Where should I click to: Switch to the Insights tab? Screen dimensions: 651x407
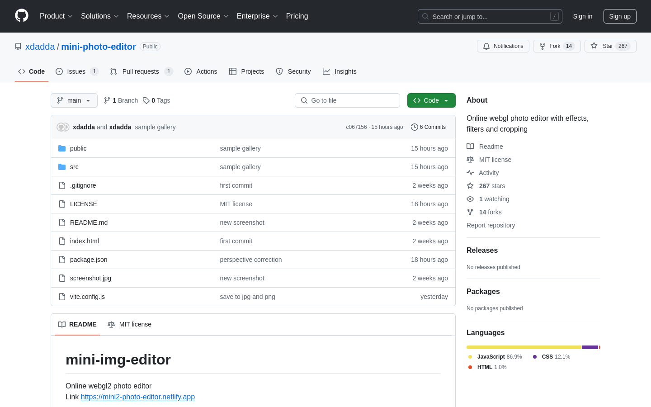click(340, 71)
